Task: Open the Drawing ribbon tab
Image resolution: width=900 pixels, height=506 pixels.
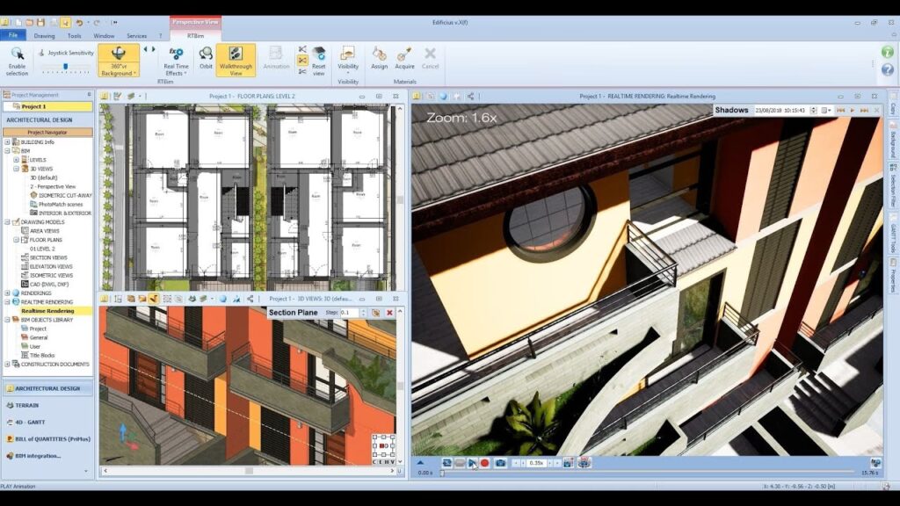Action: coord(44,36)
